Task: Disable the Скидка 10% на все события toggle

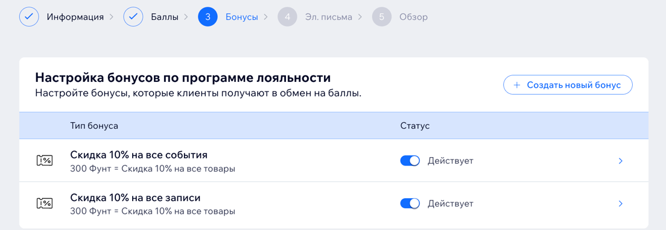Action: click(x=410, y=161)
